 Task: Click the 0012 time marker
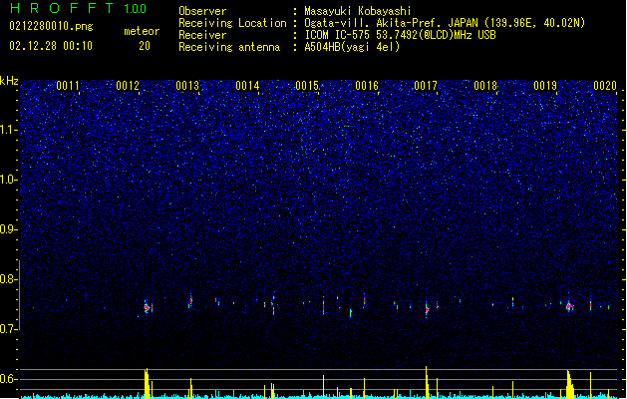click(x=128, y=85)
